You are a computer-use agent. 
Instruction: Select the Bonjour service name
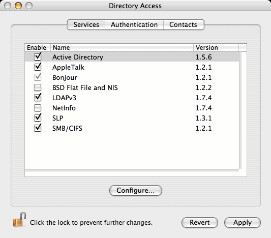click(x=65, y=78)
